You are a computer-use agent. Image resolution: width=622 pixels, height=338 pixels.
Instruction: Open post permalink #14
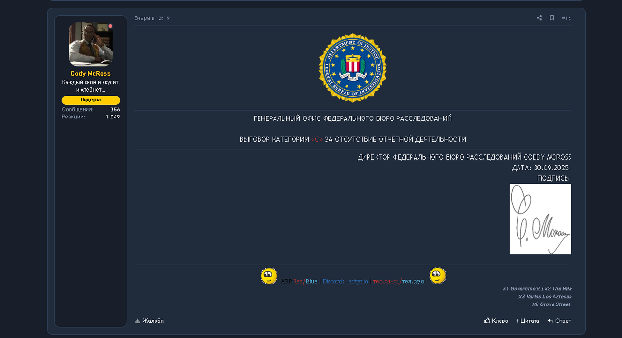(567, 18)
